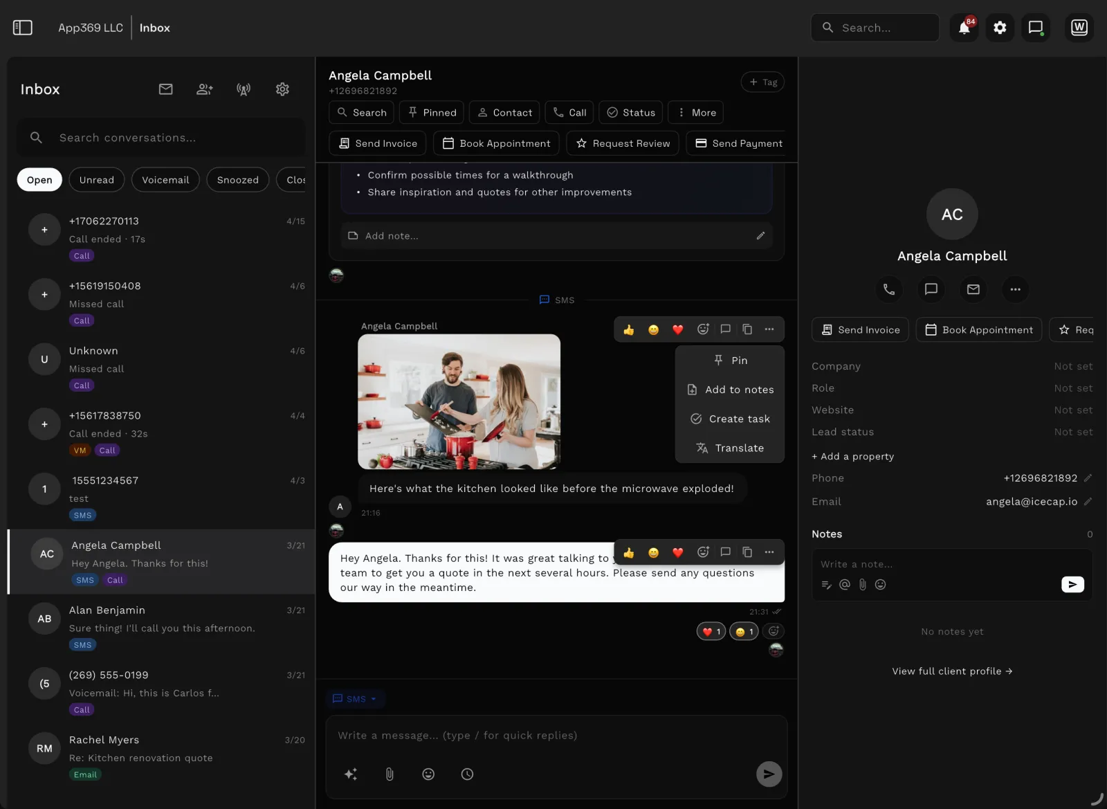Open the Alan Benjamin conversation
This screenshot has width=1107, height=809.
161,627
